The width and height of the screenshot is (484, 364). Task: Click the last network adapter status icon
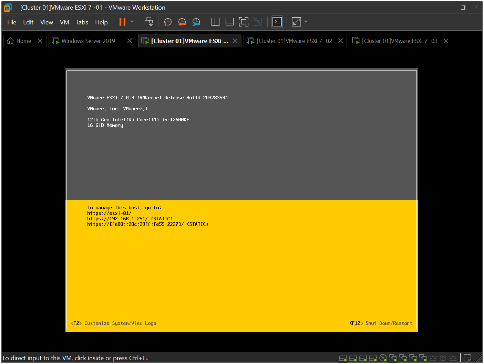click(423, 358)
